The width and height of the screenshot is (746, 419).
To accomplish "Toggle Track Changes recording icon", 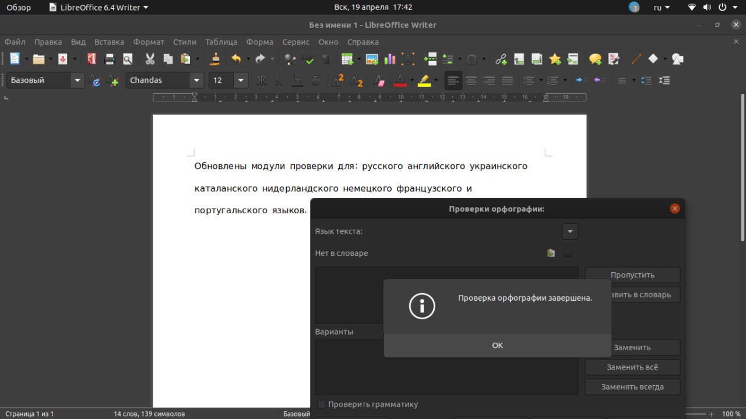I will pos(613,59).
